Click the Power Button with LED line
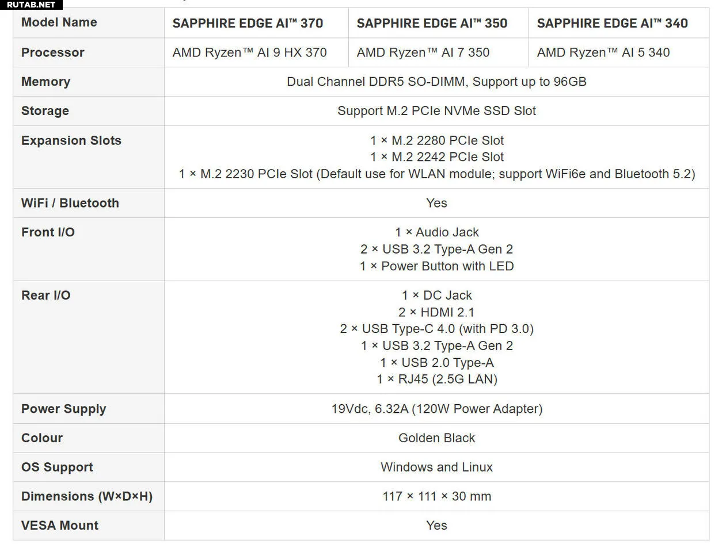This screenshot has height=552, width=726. (436, 266)
